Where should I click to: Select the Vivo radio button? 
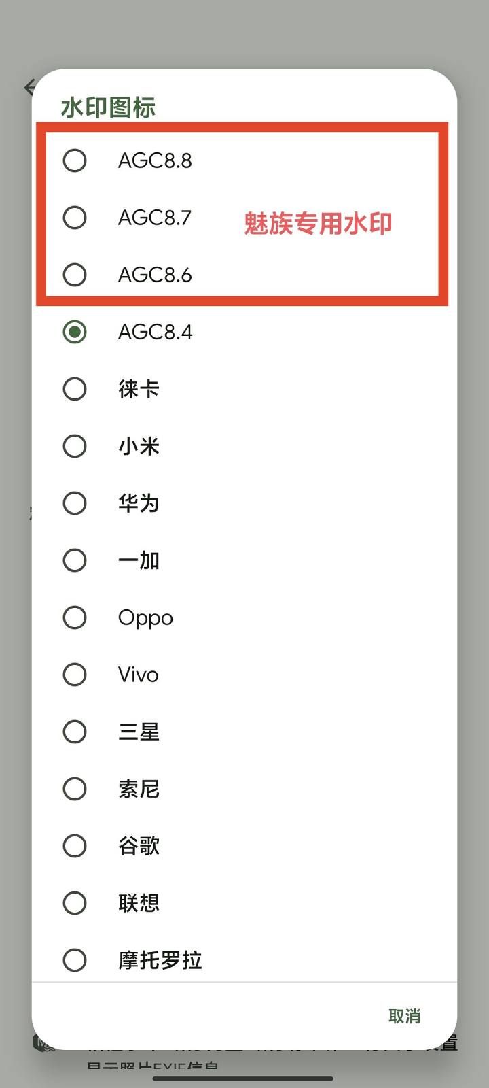[x=75, y=675]
